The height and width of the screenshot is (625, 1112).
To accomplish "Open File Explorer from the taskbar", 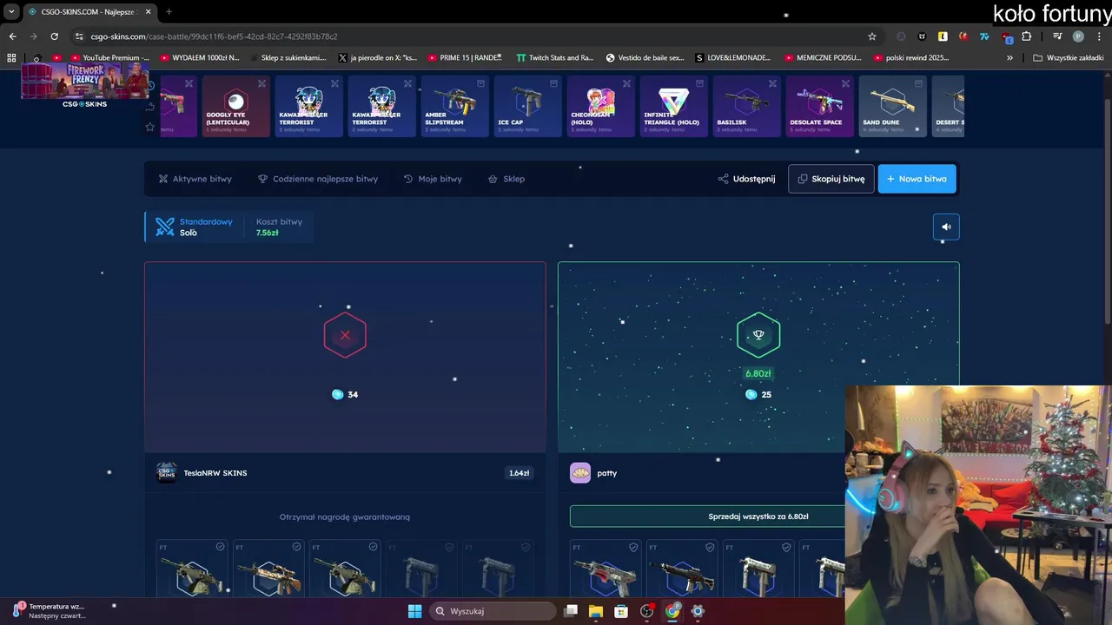I will coord(596,611).
